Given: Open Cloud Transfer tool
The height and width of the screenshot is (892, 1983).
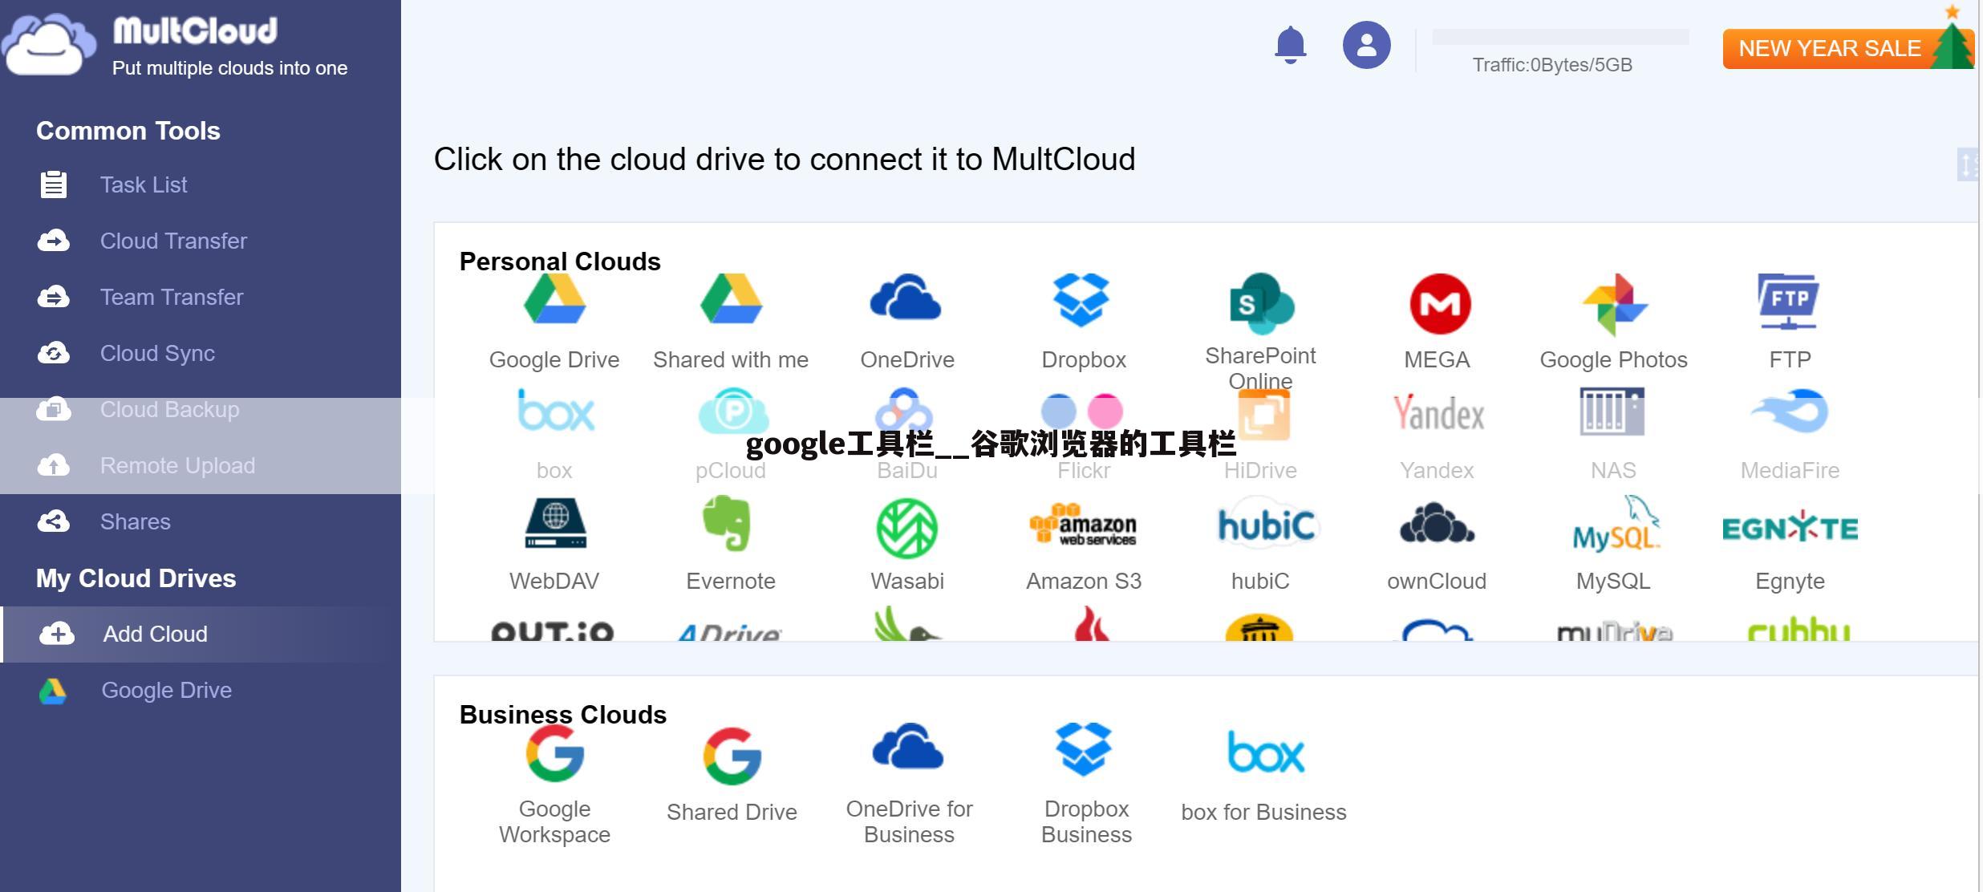Looking at the screenshot, I should pos(173,241).
